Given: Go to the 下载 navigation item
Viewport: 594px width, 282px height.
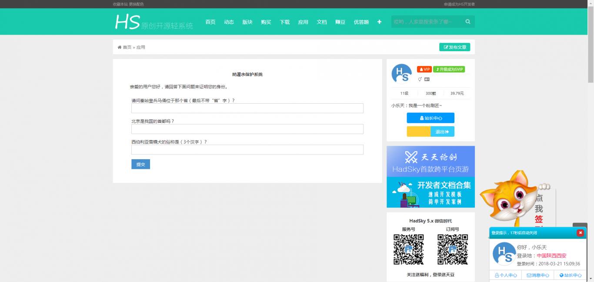Looking at the screenshot, I should pyautogui.click(x=284, y=22).
